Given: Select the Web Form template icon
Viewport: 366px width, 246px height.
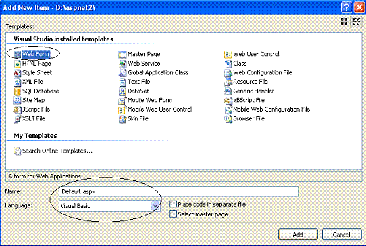Looking at the screenshot, I should click(17, 55).
